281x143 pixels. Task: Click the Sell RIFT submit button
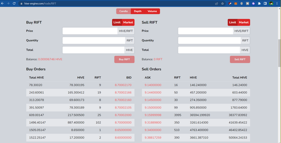pyautogui.click(x=240, y=59)
